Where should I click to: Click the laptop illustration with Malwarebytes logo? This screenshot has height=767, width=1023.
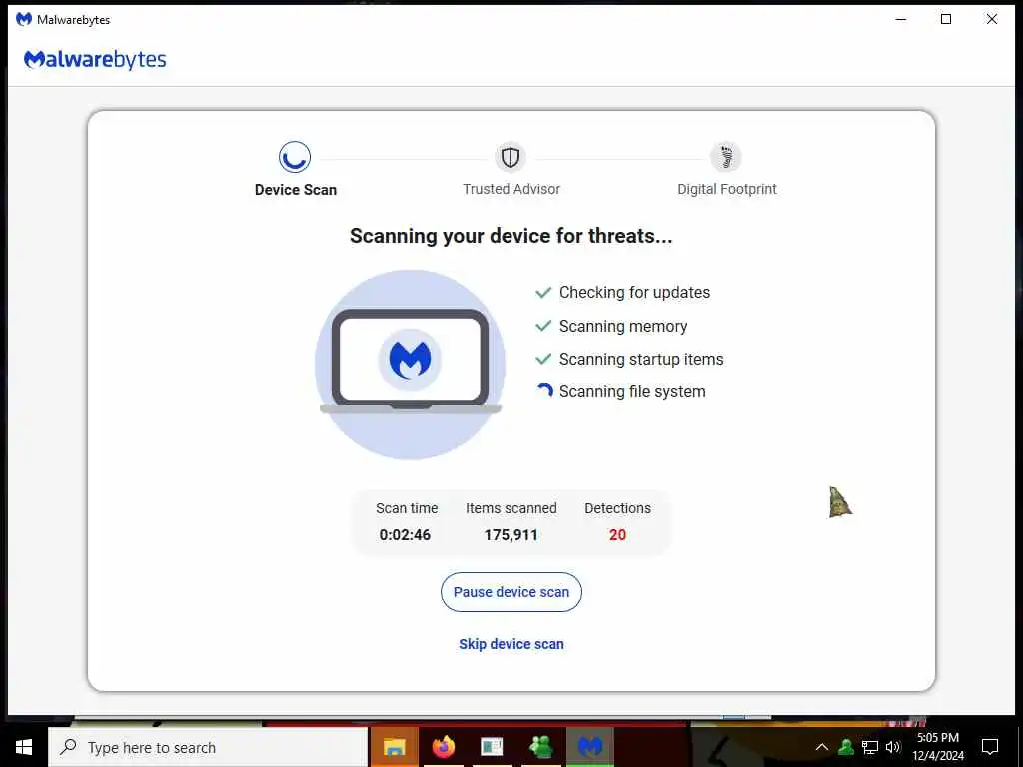point(411,365)
